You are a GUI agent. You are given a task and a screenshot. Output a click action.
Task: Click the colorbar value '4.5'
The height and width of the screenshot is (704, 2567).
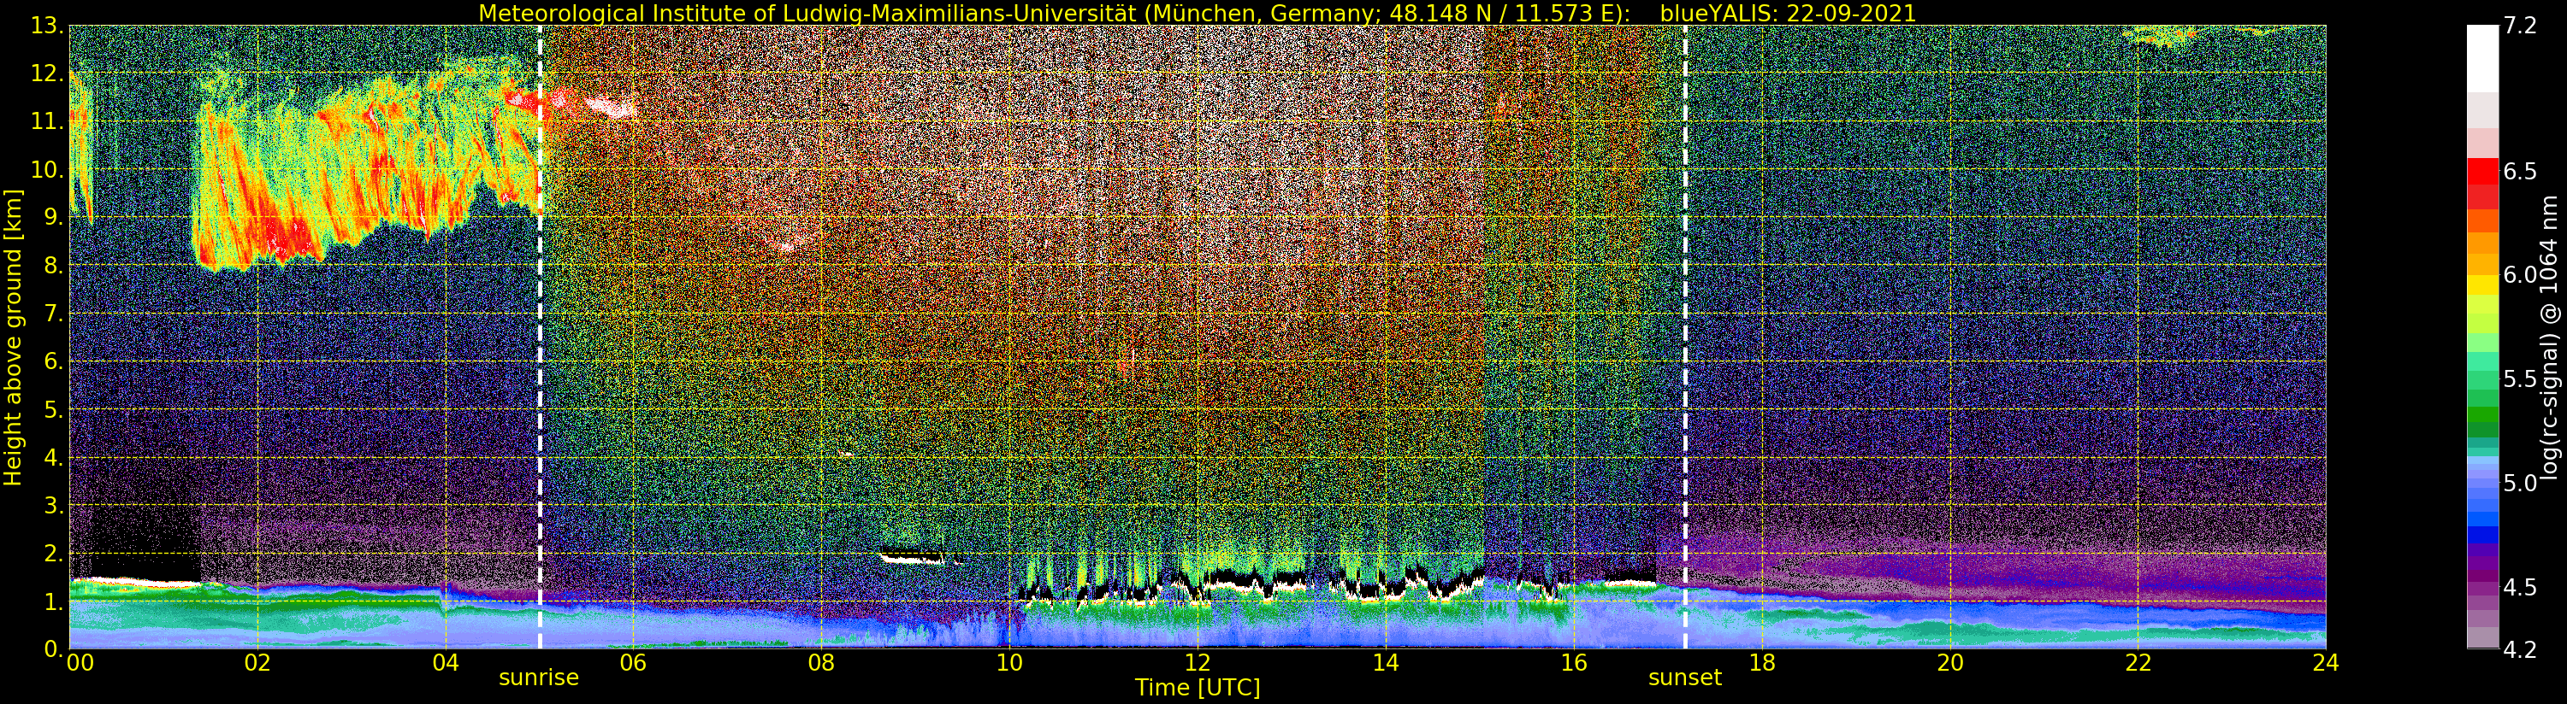pyautogui.click(x=2520, y=588)
